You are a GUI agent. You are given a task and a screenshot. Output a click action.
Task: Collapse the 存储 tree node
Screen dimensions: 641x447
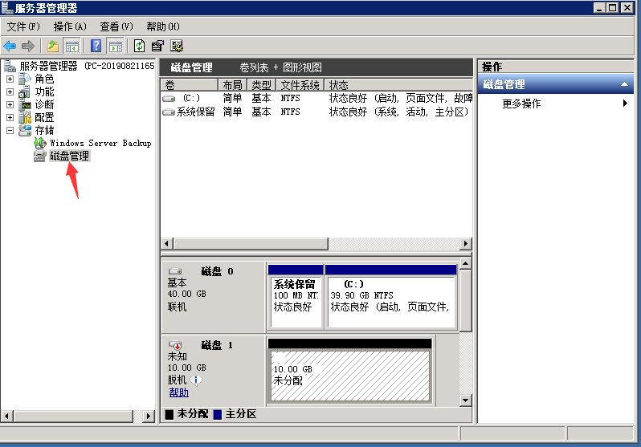[10, 130]
